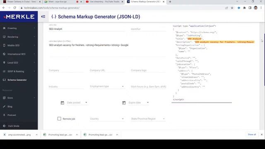
Task: Click Show all in the downloads bar
Action: click(252, 135)
